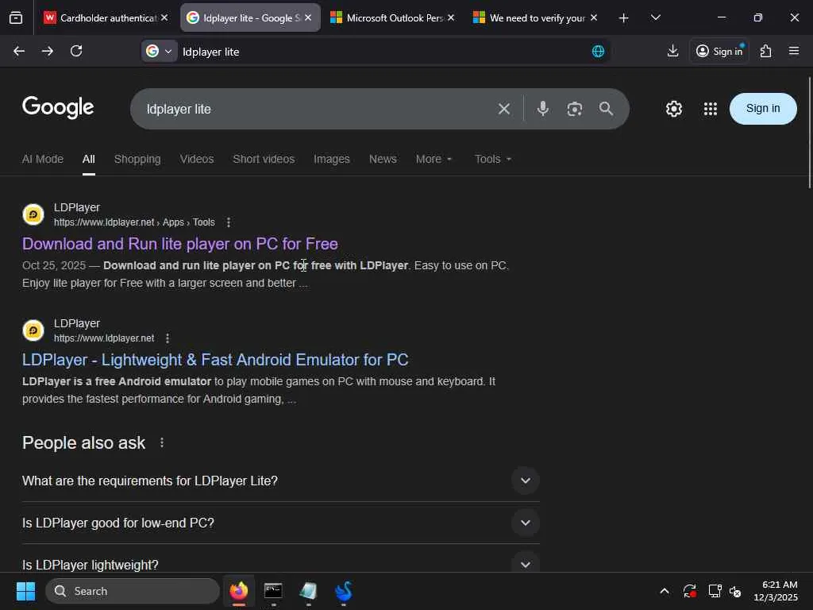Switch to the Microsoft Outlook tab
The width and height of the screenshot is (813, 610).
point(392,17)
